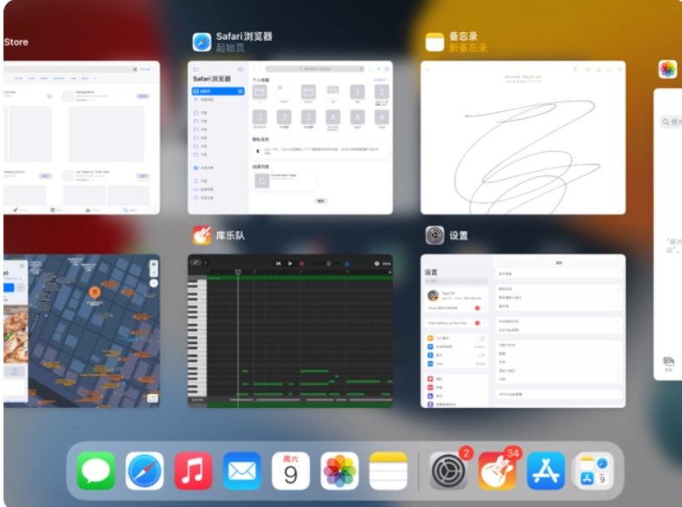Open Finish Setting Up Your iPad row
The image size is (682, 507).
tap(456, 323)
